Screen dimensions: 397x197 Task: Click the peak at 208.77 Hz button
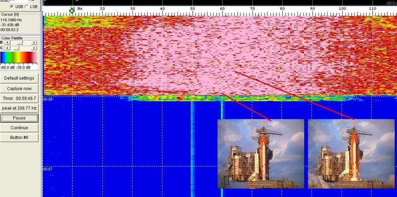[x=19, y=108]
